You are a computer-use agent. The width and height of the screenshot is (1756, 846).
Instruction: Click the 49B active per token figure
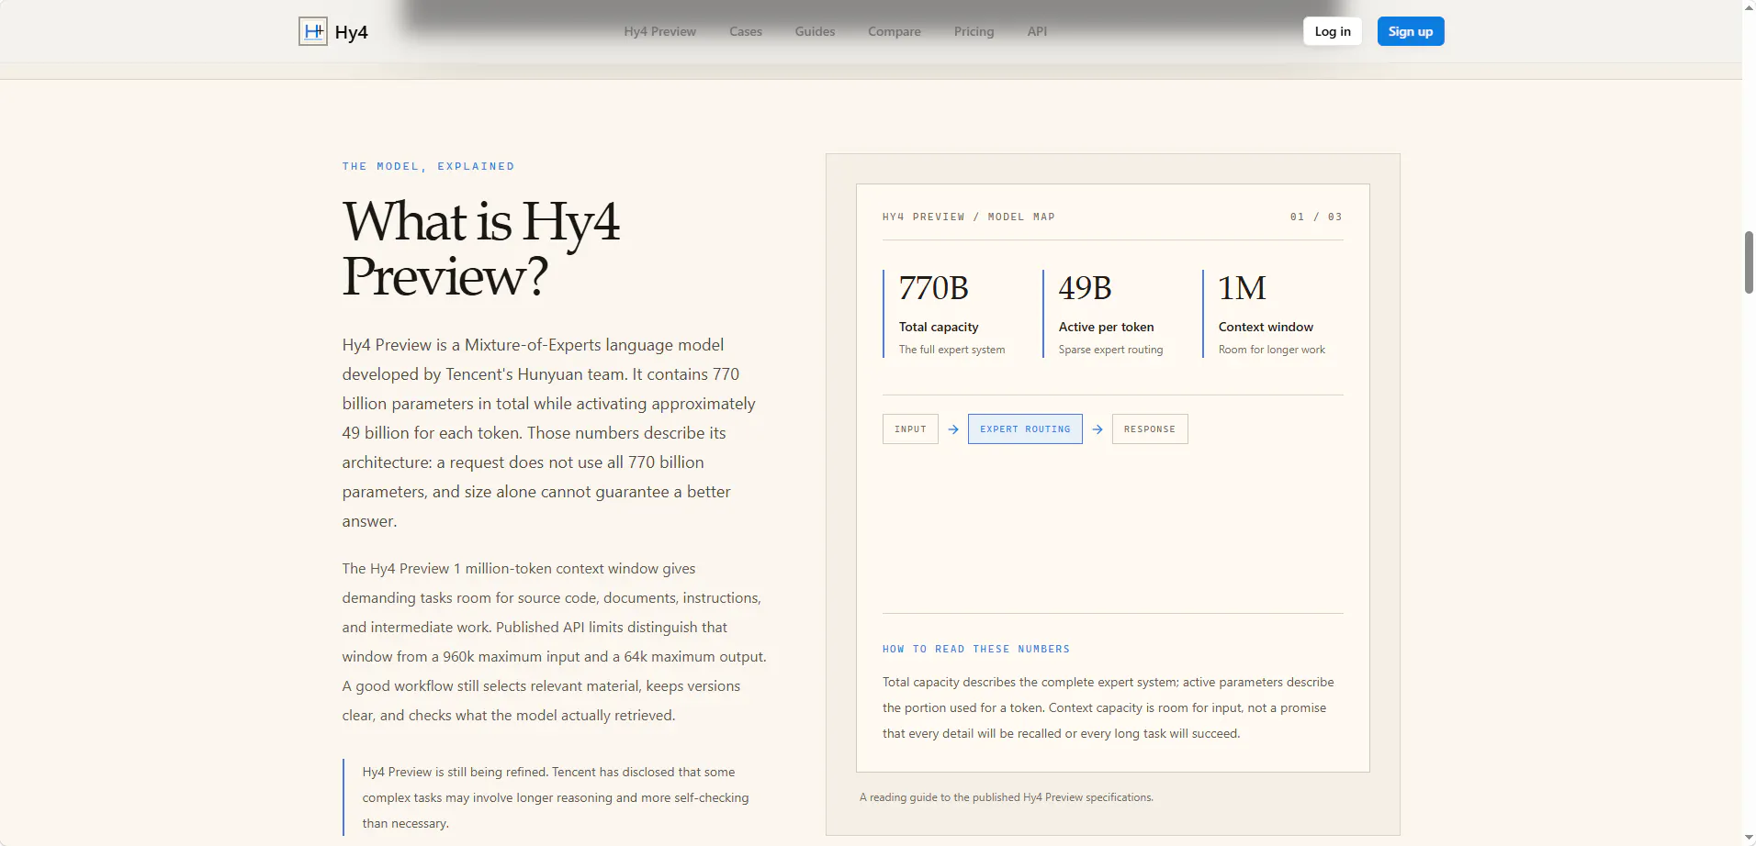coord(1085,288)
